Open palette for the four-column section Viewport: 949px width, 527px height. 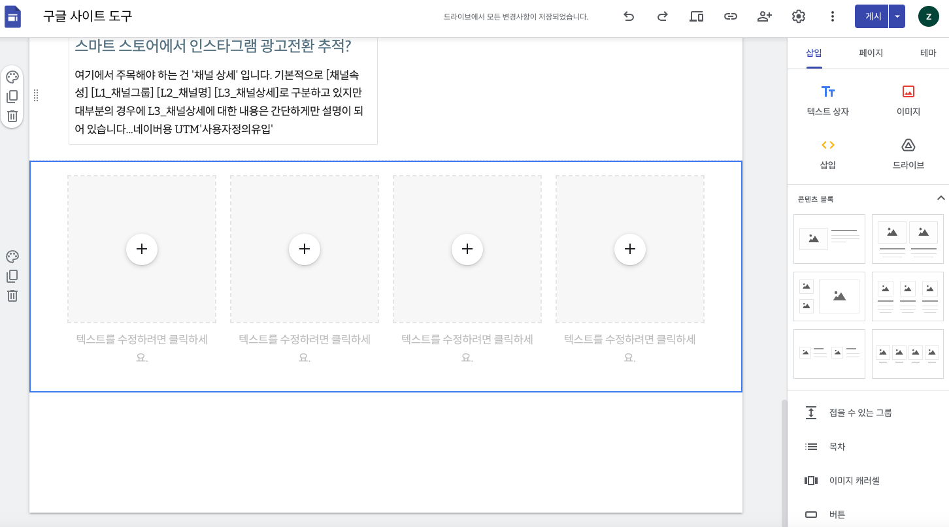12,256
